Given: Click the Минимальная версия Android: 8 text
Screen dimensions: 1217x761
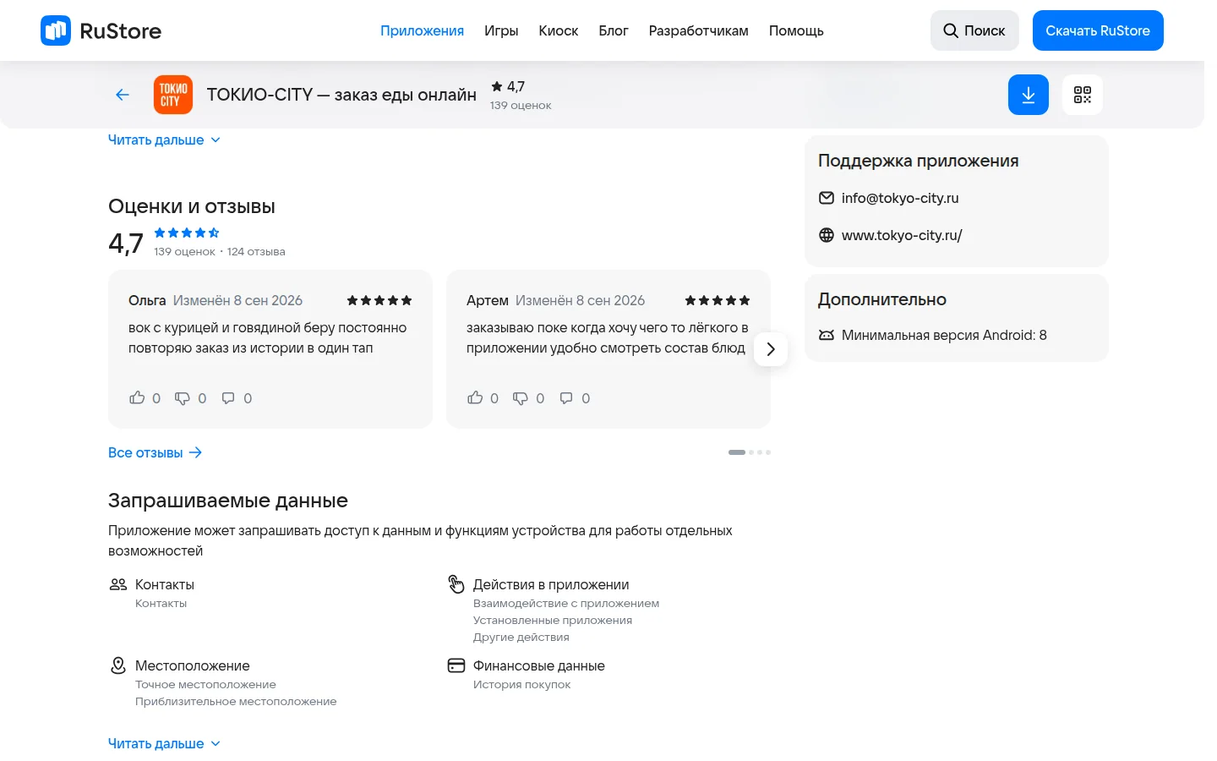Looking at the screenshot, I should (944, 335).
